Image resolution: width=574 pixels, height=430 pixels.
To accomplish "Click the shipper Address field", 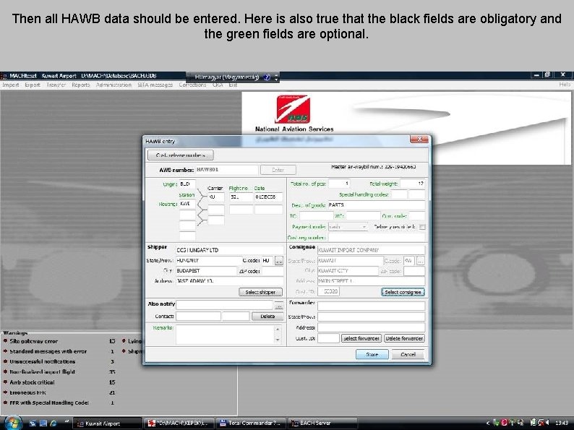I will point(229,281).
